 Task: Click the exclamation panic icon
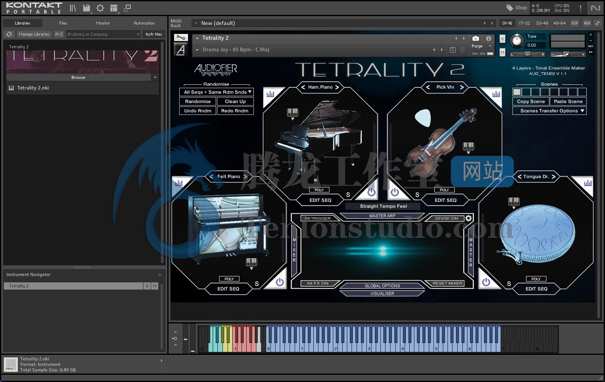tap(580, 8)
